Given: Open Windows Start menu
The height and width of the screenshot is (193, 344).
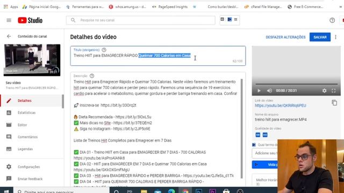Looking at the screenshot, I should [x=6, y=191].
